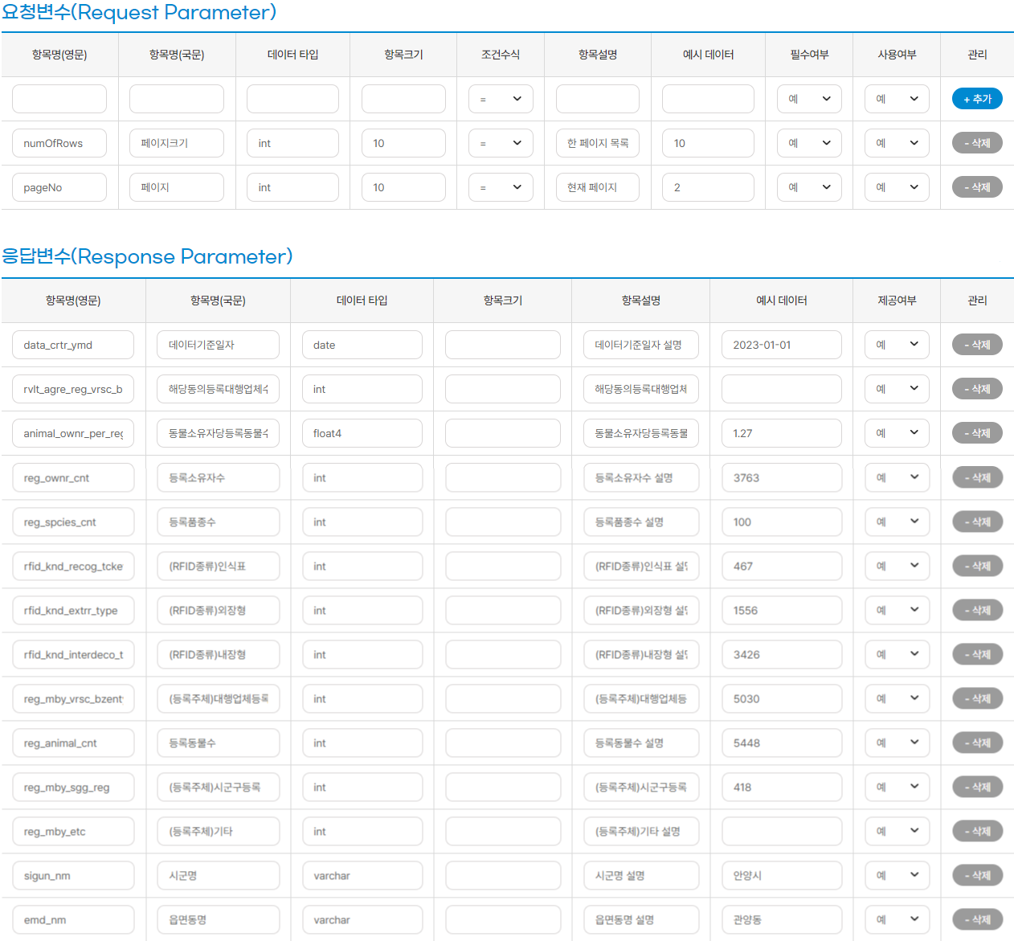The height and width of the screenshot is (941, 1014).
Task: Click the data_crtr_ymd name field
Action: coord(73,345)
